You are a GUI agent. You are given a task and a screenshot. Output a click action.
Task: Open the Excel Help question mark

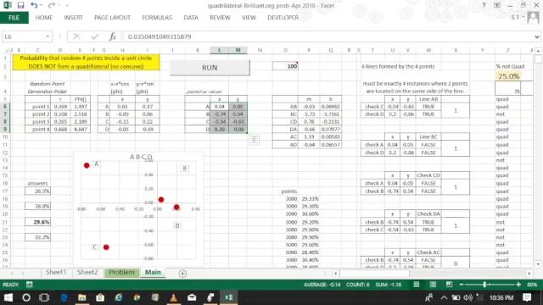pos(484,5)
